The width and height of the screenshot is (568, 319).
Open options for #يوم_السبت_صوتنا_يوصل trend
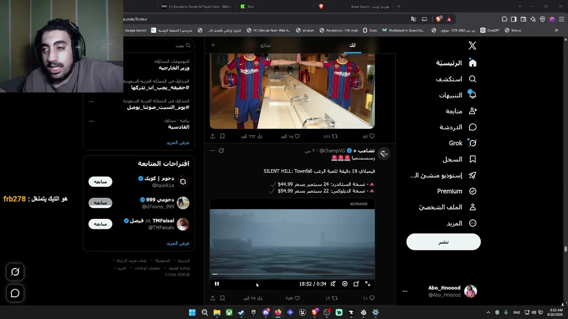pyautogui.click(x=91, y=101)
